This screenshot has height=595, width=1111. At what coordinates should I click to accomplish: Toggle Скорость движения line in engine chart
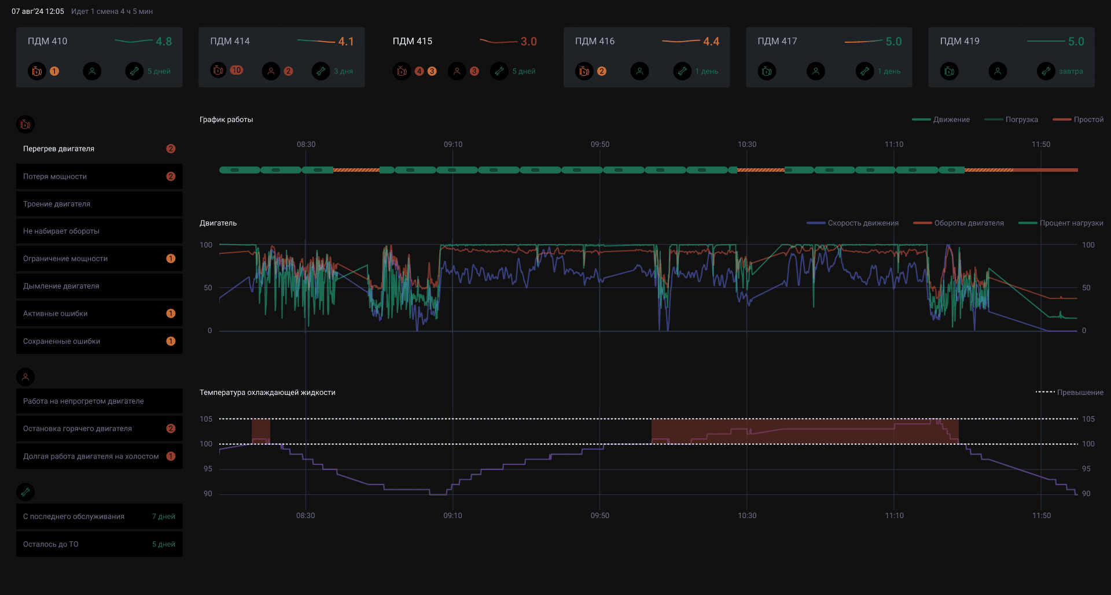coord(853,223)
